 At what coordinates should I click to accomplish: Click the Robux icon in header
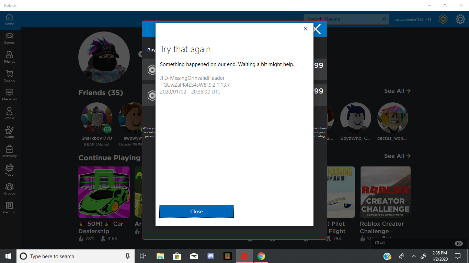click(443, 19)
